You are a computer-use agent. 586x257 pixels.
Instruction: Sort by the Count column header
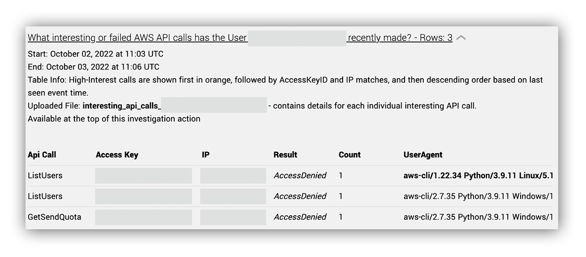point(349,155)
